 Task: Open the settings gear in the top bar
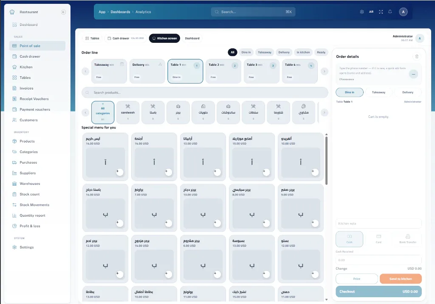click(362, 12)
